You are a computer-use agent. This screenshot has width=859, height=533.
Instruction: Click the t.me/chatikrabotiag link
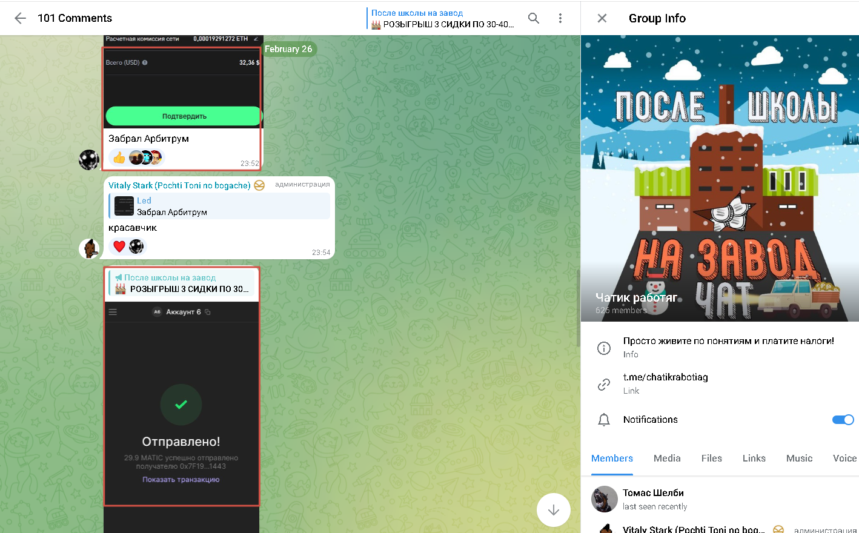pos(665,377)
